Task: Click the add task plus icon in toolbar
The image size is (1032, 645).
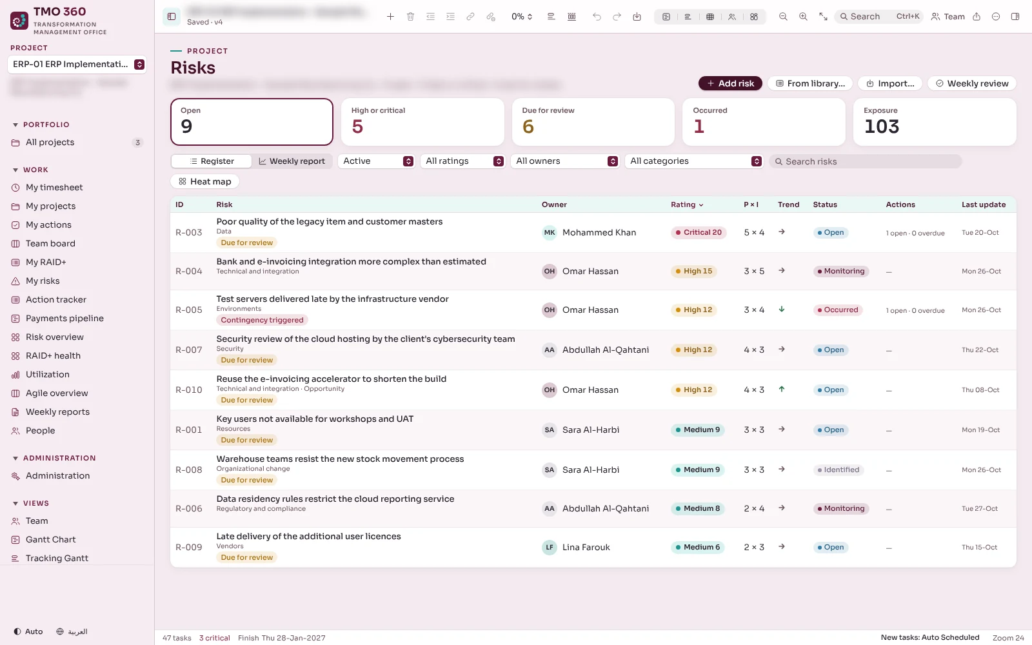Action: pos(390,17)
